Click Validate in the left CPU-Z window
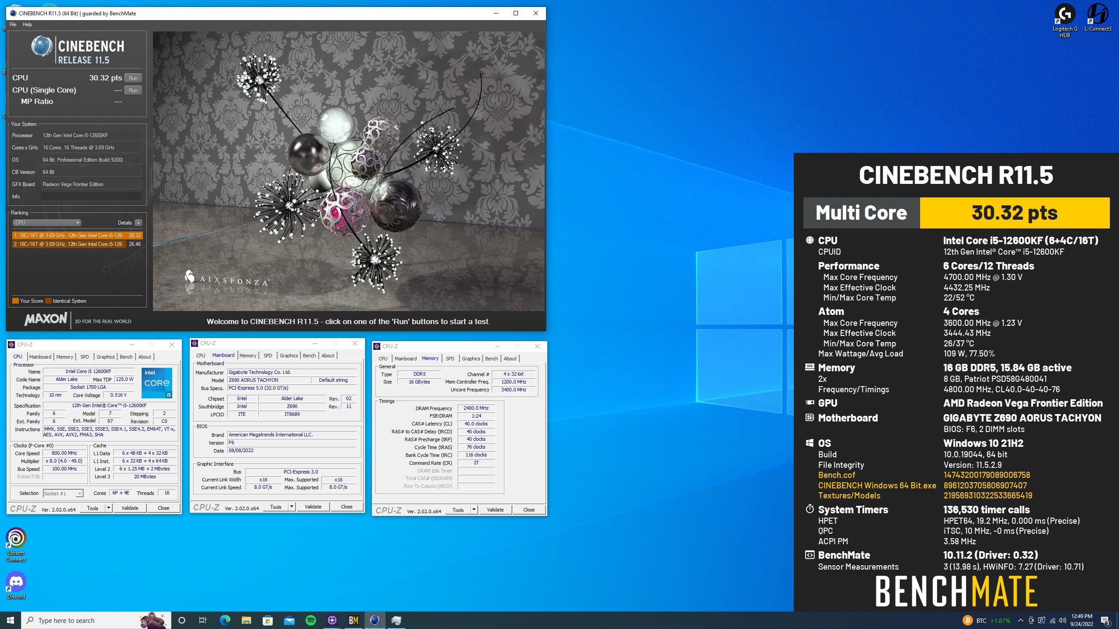Image resolution: width=1119 pixels, height=629 pixels. pos(130,508)
